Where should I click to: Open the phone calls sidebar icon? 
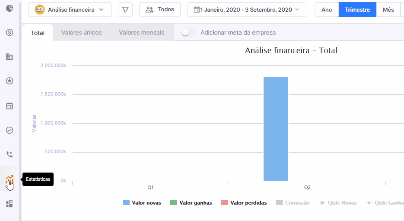coord(10,154)
